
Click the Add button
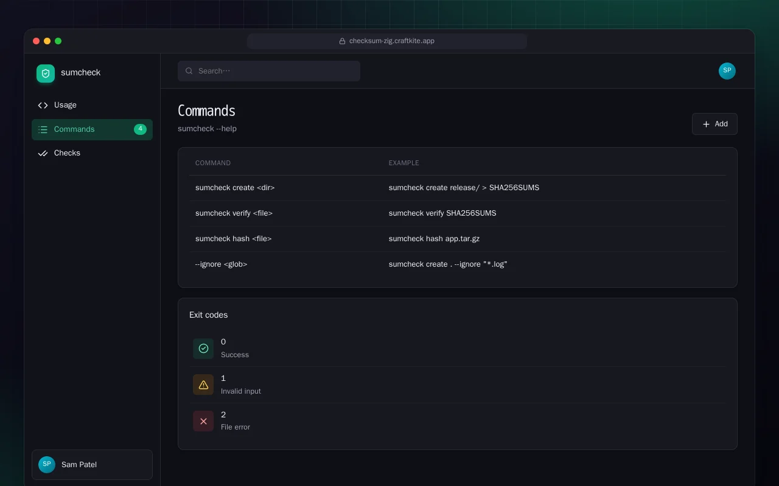click(714, 124)
